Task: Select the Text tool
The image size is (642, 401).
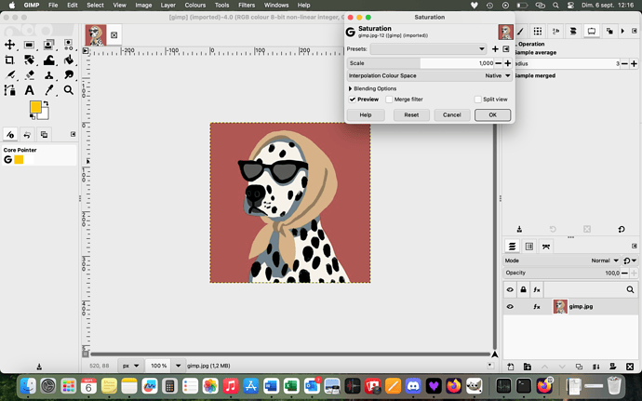Action: coord(29,90)
